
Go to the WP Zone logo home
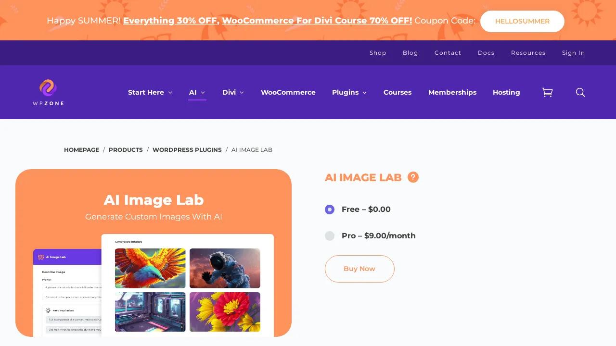pyautogui.click(x=48, y=92)
